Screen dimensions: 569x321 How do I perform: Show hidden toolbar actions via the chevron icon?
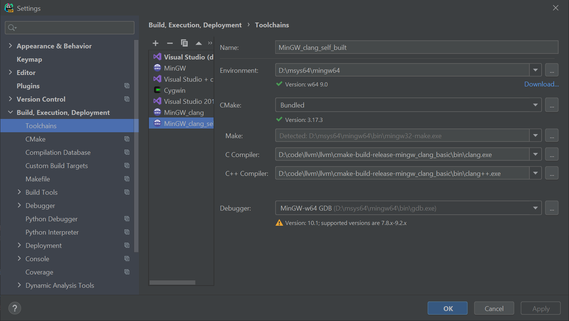(x=210, y=43)
